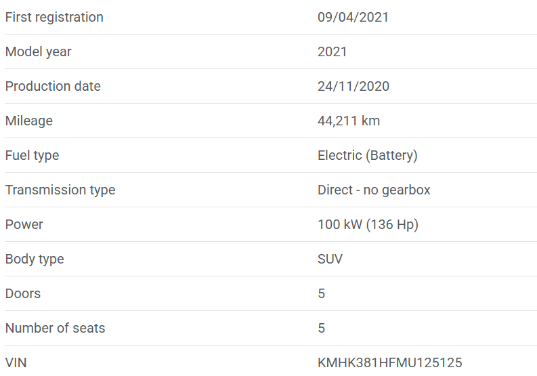Click the Model year label
Screen dimensions: 537x376
(x=38, y=52)
